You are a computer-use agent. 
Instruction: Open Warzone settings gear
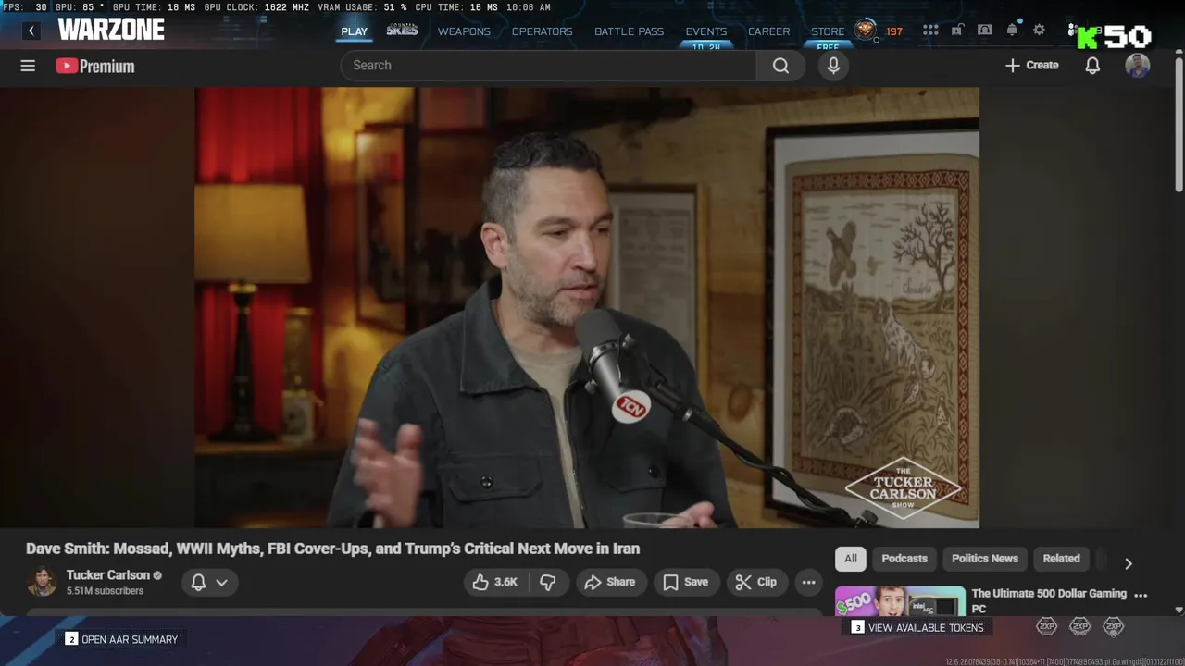(1040, 30)
